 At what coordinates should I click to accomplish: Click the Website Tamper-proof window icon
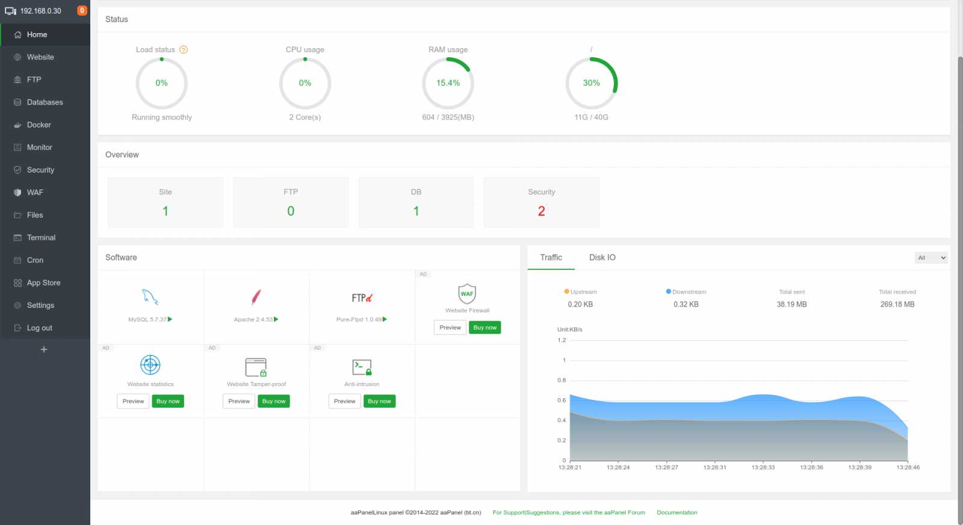pyautogui.click(x=256, y=367)
